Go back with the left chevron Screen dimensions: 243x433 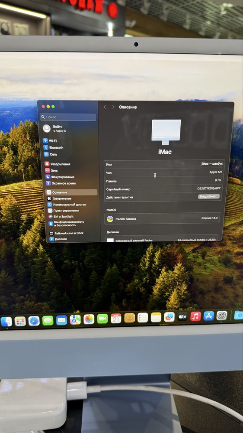point(105,107)
